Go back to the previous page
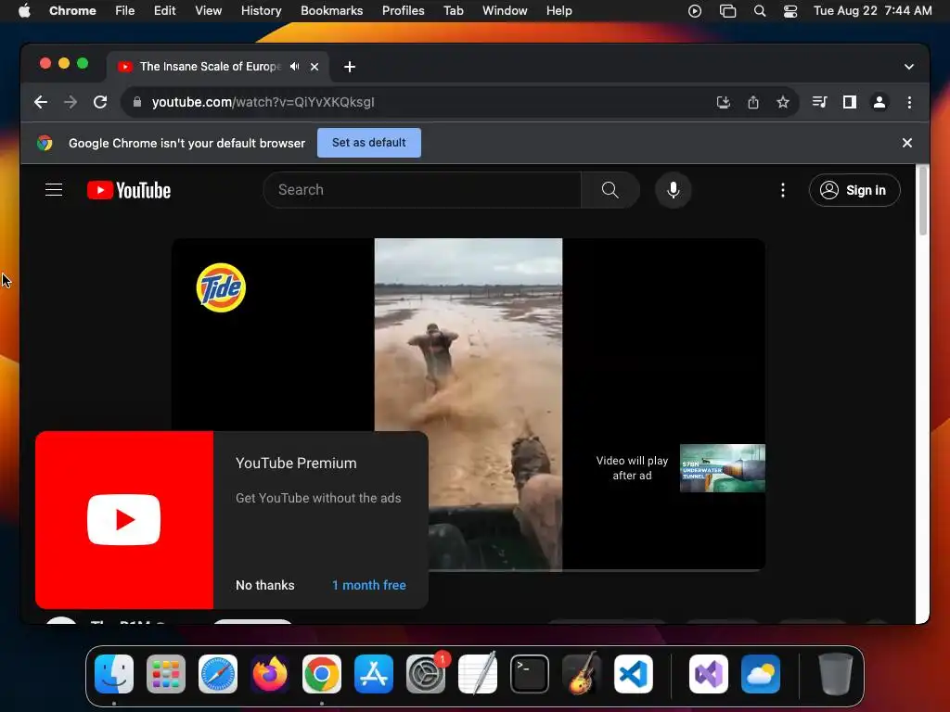The image size is (950, 712). (41, 102)
